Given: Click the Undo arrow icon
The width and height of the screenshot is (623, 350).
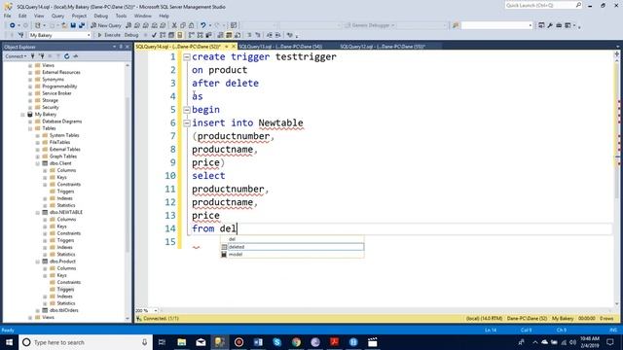Looking at the screenshot, I should [x=203, y=25].
